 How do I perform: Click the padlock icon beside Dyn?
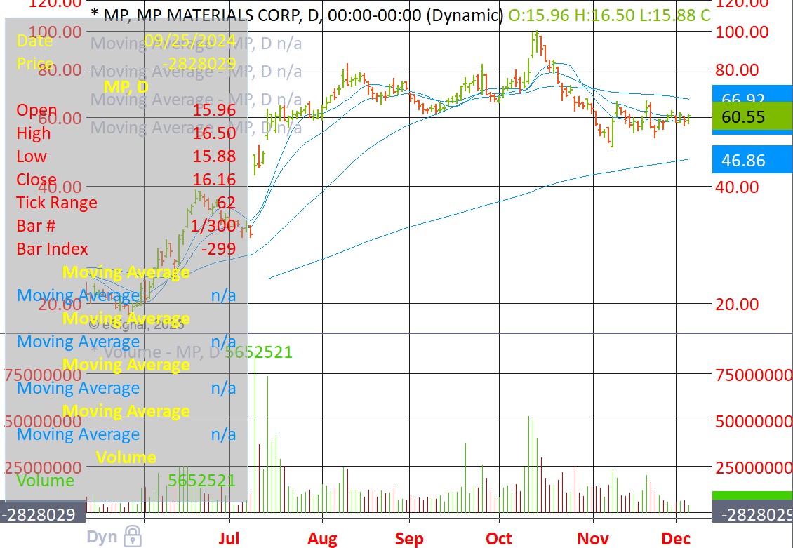click(131, 537)
